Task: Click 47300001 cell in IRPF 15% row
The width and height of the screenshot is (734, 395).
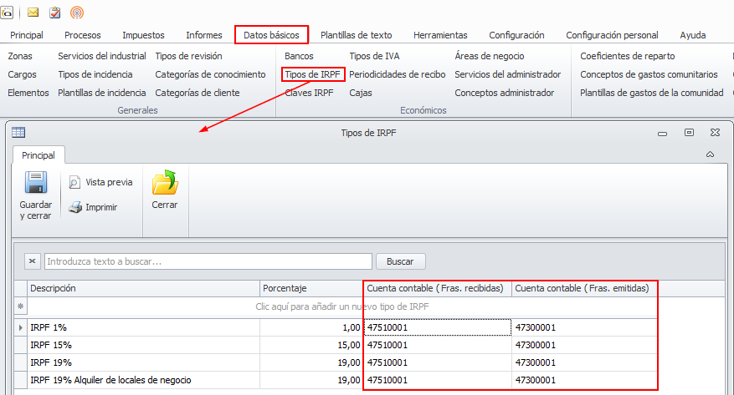Action: click(584, 345)
